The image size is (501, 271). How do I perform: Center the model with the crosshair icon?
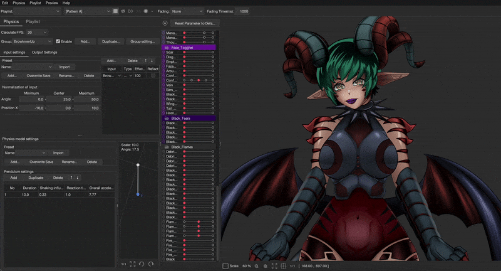(x=284, y=266)
